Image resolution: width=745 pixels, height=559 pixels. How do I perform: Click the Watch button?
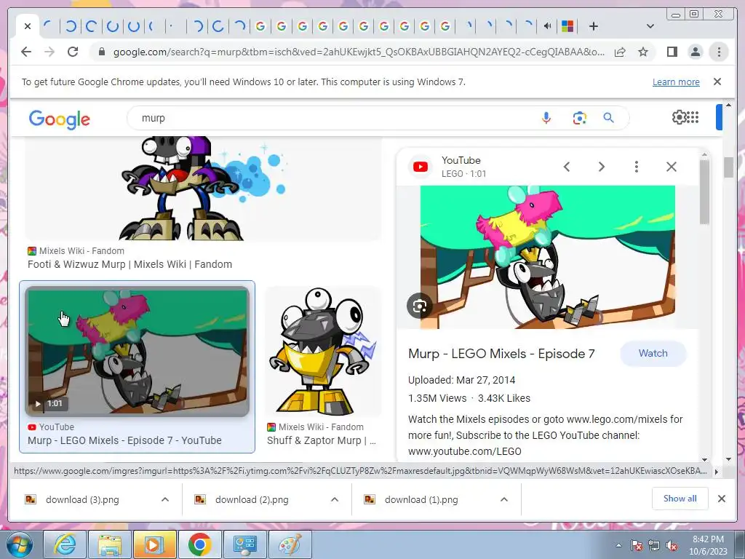653,353
